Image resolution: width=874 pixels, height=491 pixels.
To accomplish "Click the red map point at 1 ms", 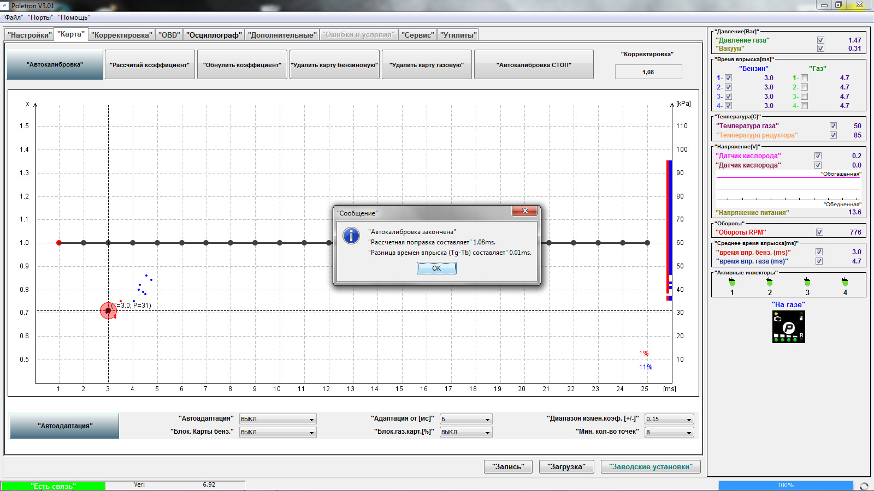I will (x=59, y=243).
